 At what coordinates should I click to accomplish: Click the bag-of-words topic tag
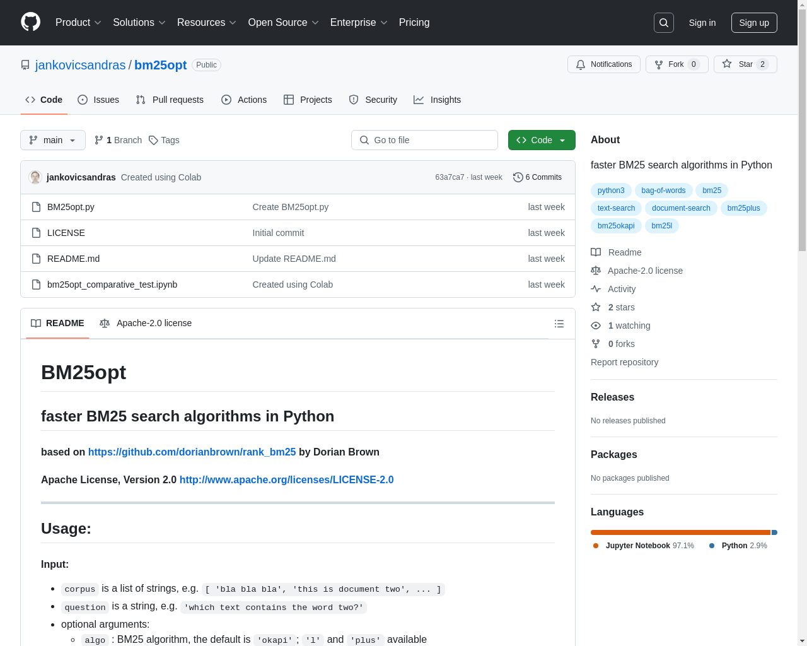click(x=663, y=191)
